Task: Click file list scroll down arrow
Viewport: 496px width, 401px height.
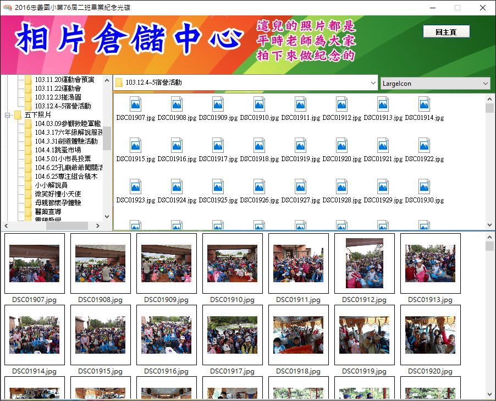Action: pos(489,225)
